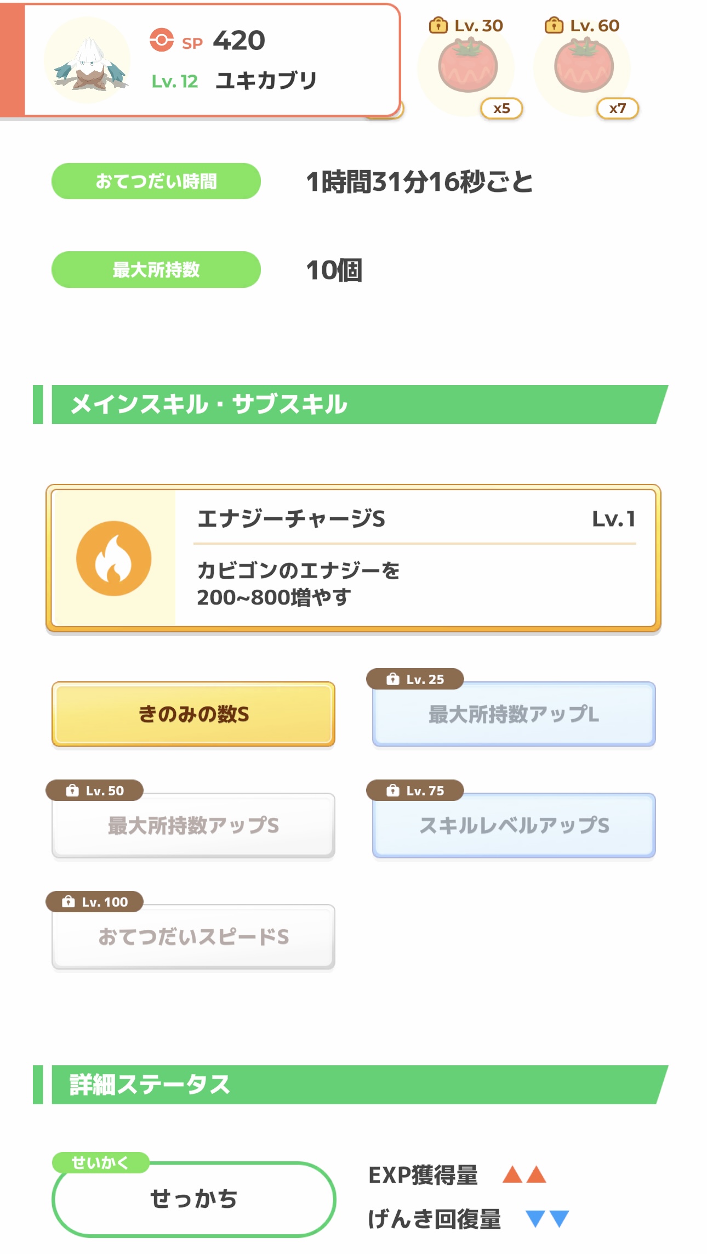Open the きのみの数S sub skill

click(x=193, y=714)
